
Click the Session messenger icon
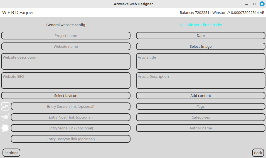coord(5,106)
